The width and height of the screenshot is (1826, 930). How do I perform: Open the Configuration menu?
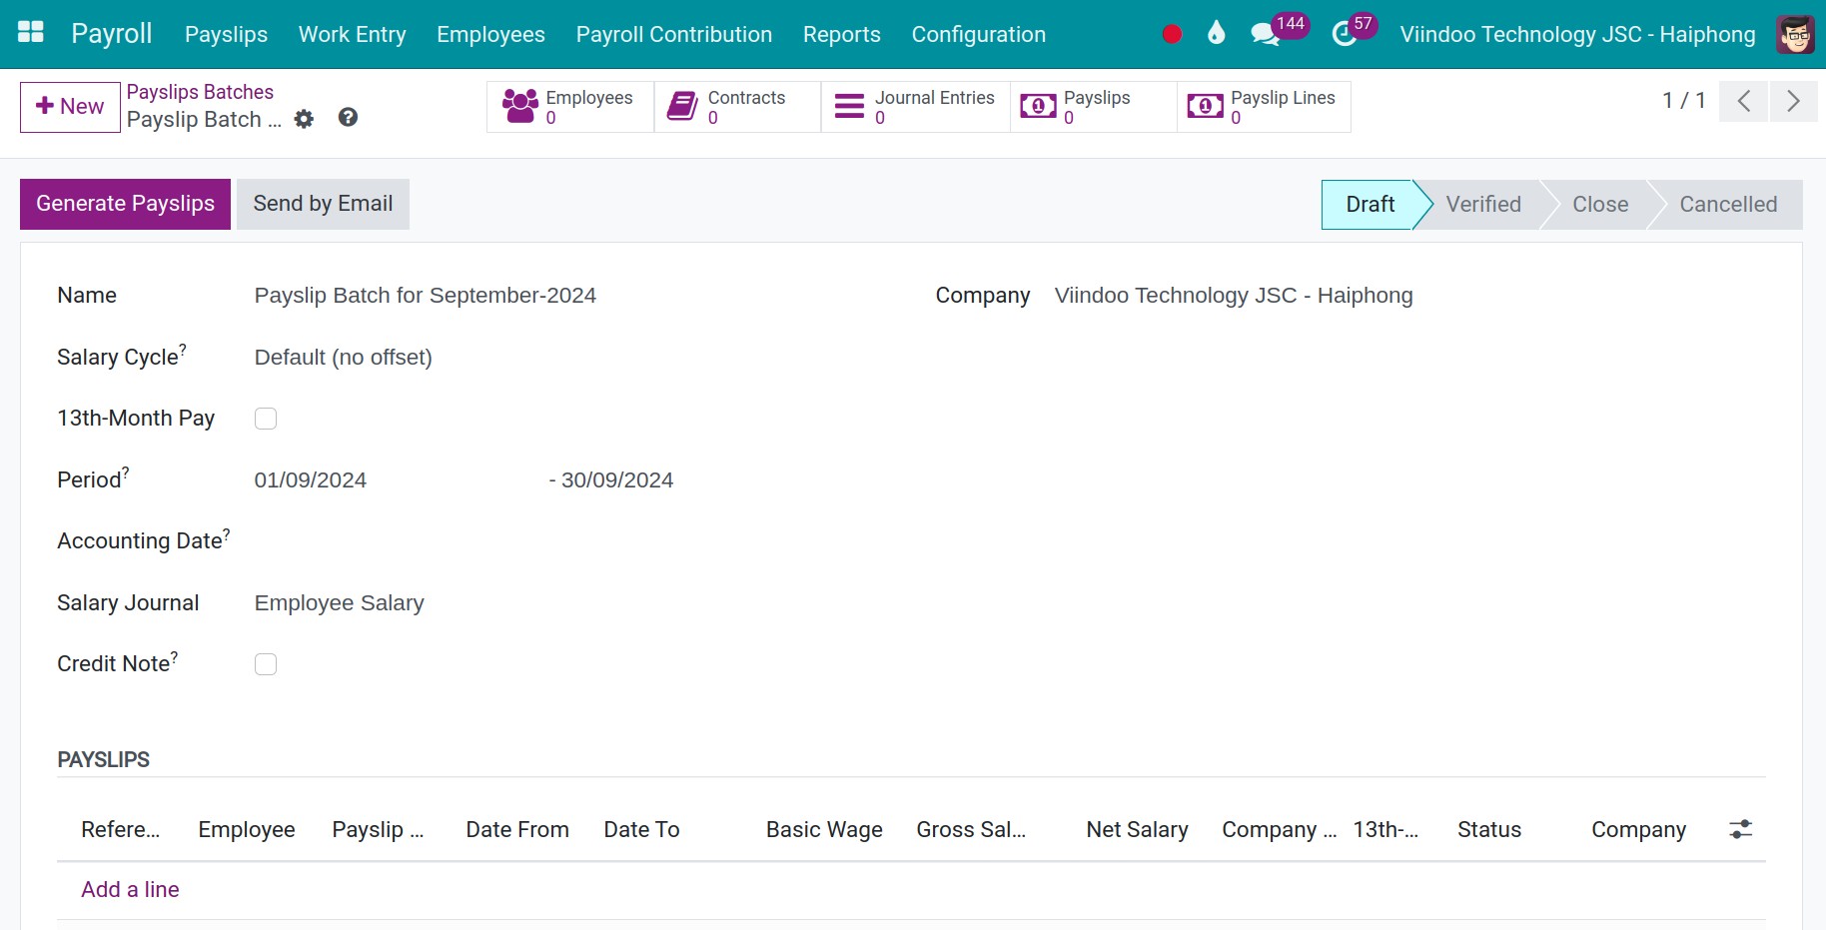click(x=979, y=34)
